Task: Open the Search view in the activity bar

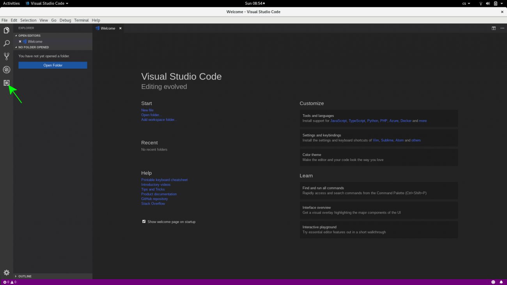Action: pyautogui.click(x=7, y=43)
